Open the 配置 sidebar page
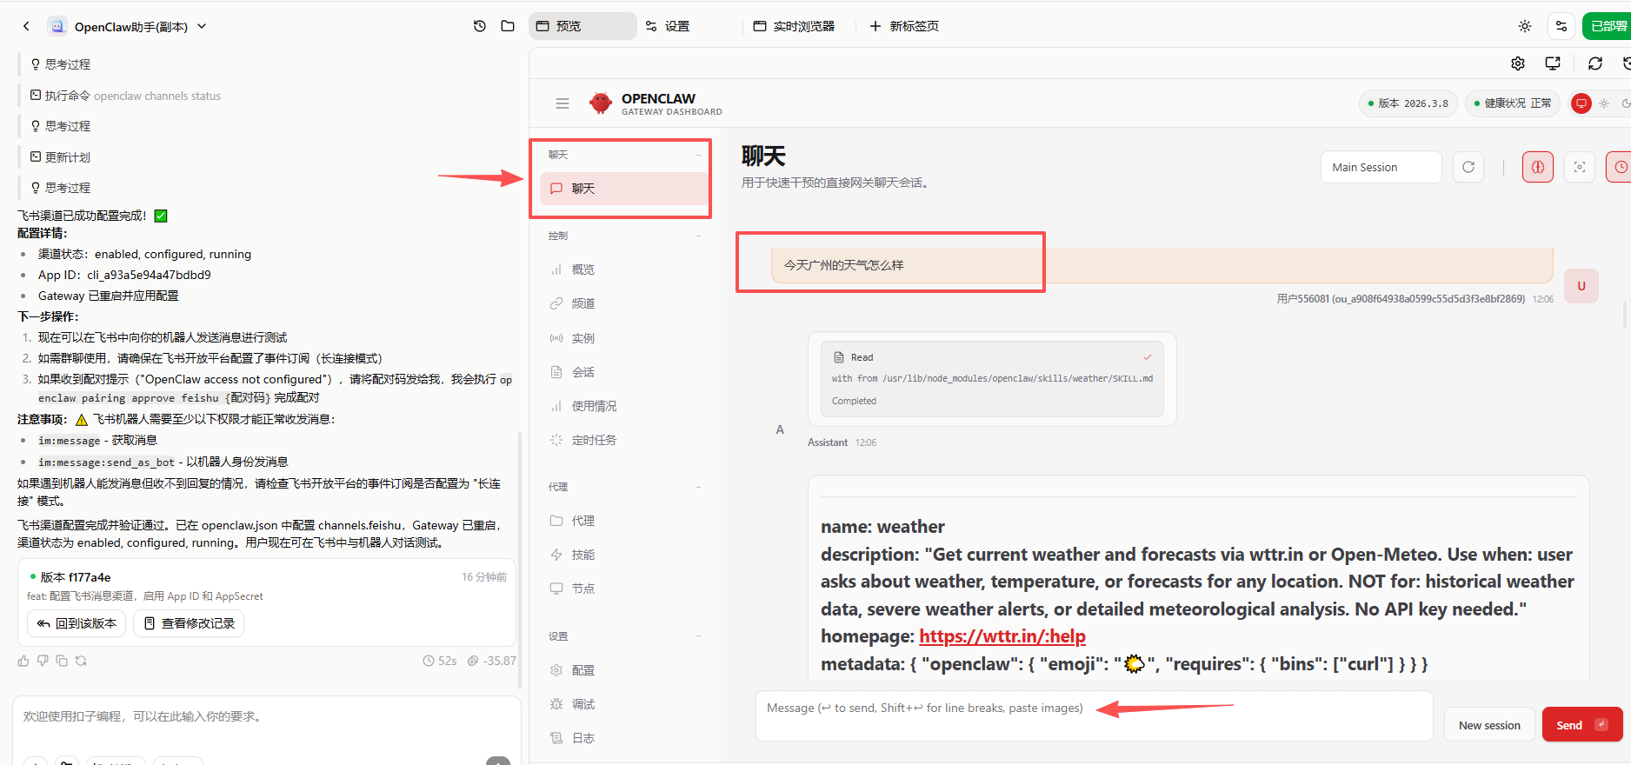 pyautogui.click(x=624, y=670)
